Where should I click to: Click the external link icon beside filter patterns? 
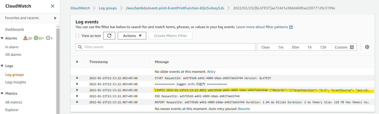tap(291, 27)
